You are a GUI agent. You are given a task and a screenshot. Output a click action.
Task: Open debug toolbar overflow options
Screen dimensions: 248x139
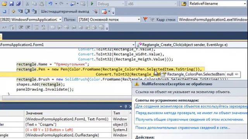[113, 12]
